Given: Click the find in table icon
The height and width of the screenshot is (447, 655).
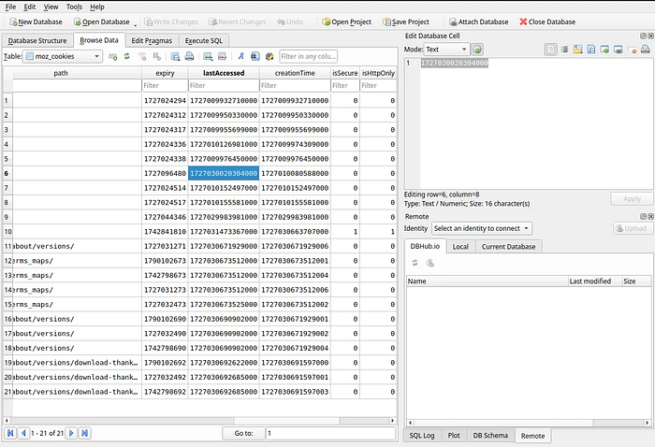Looking at the screenshot, I should [x=255, y=56].
